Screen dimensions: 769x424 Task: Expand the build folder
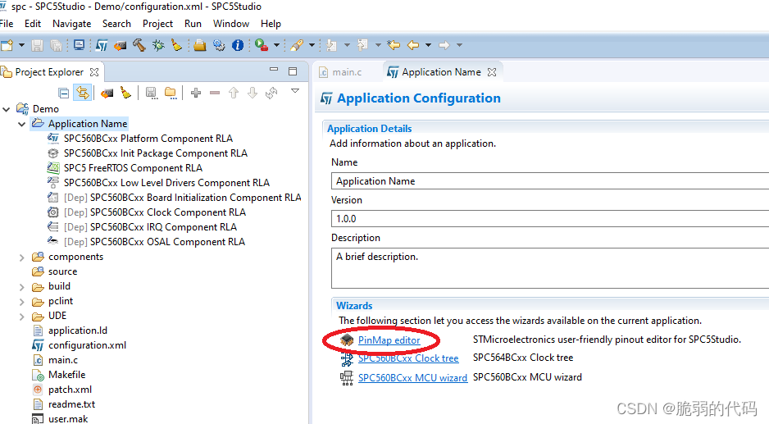(x=21, y=286)
